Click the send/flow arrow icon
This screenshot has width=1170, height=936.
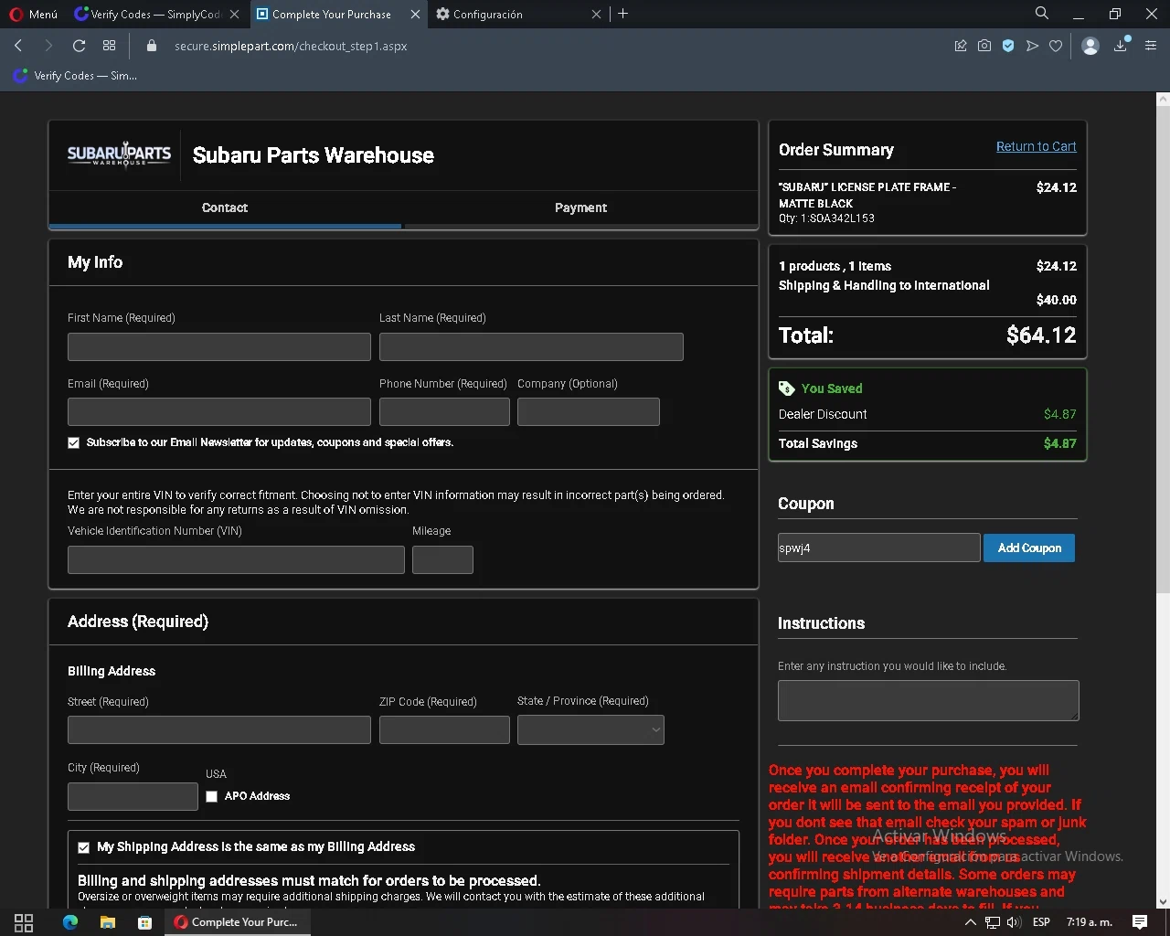1032,46
